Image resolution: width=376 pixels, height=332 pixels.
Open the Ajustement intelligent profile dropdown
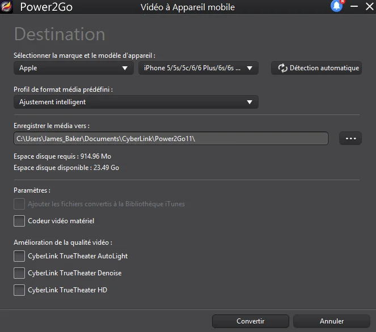click(136, 102)
